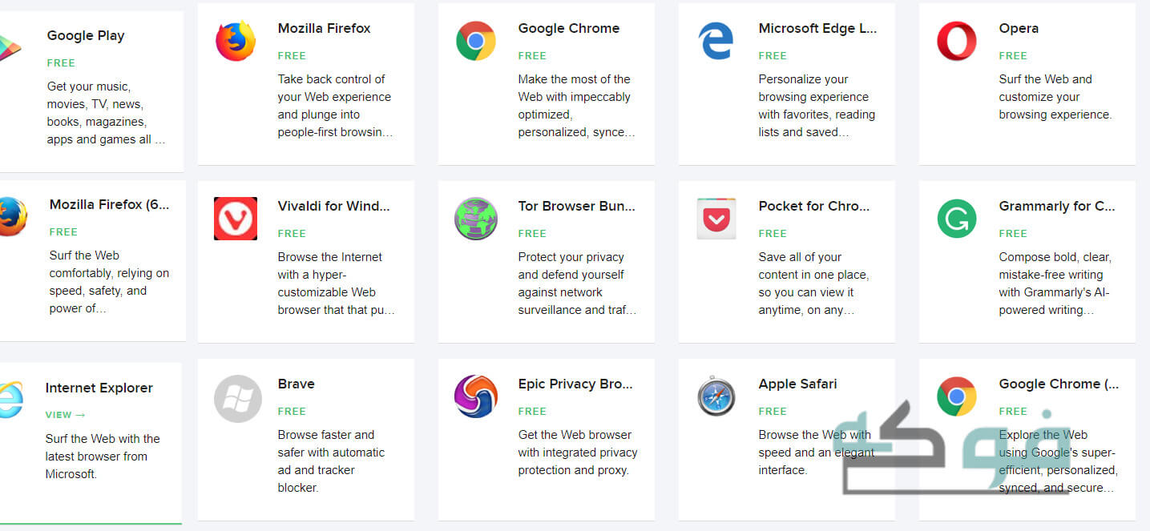This screenshot has width=1150, height=531.
Task: Open the Vivaldi for Wind... title
Action: tap(333, 206)
